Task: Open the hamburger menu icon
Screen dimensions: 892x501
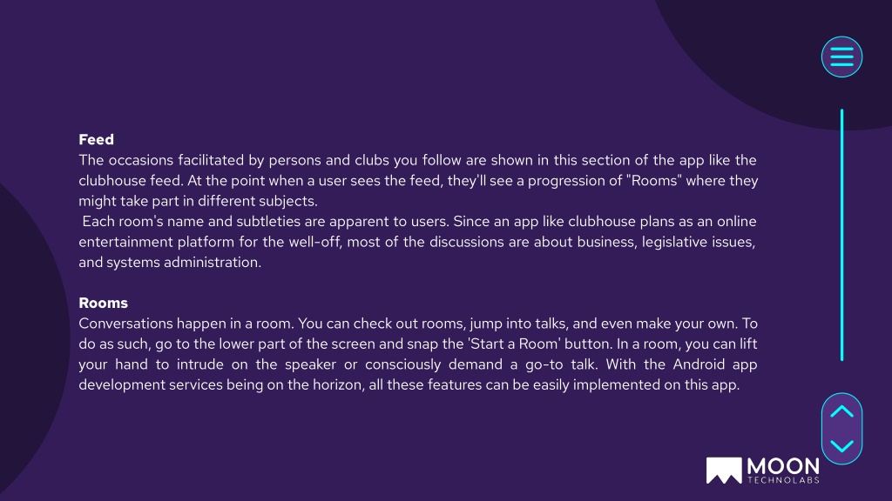Action: pyautogui.click(x=841, y=57)
